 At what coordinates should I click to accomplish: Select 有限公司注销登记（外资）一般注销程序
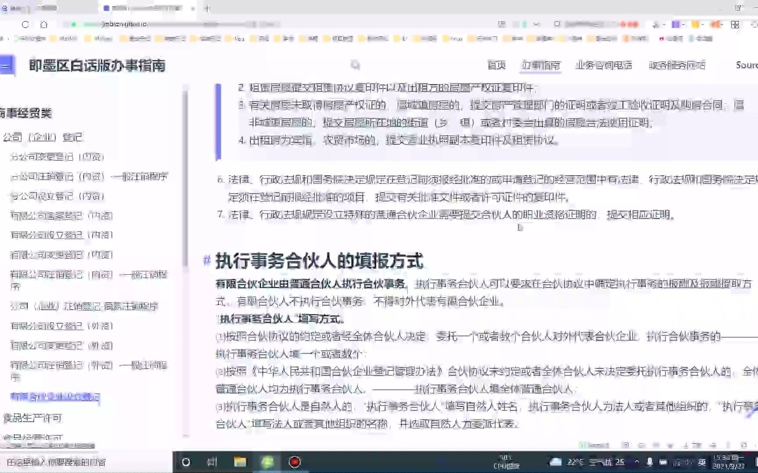89,371
